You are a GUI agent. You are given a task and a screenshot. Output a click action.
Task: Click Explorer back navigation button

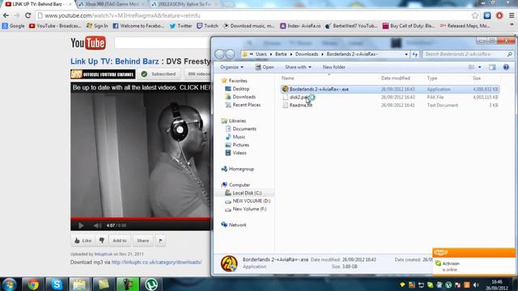tap(219, 54)
